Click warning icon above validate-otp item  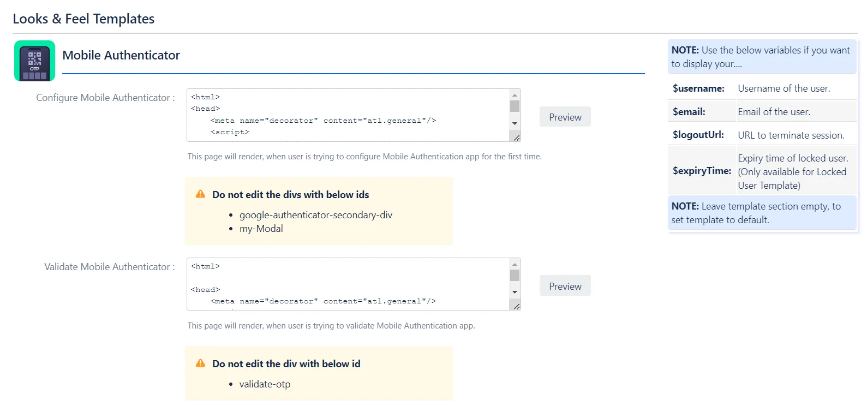coord(201,363)
